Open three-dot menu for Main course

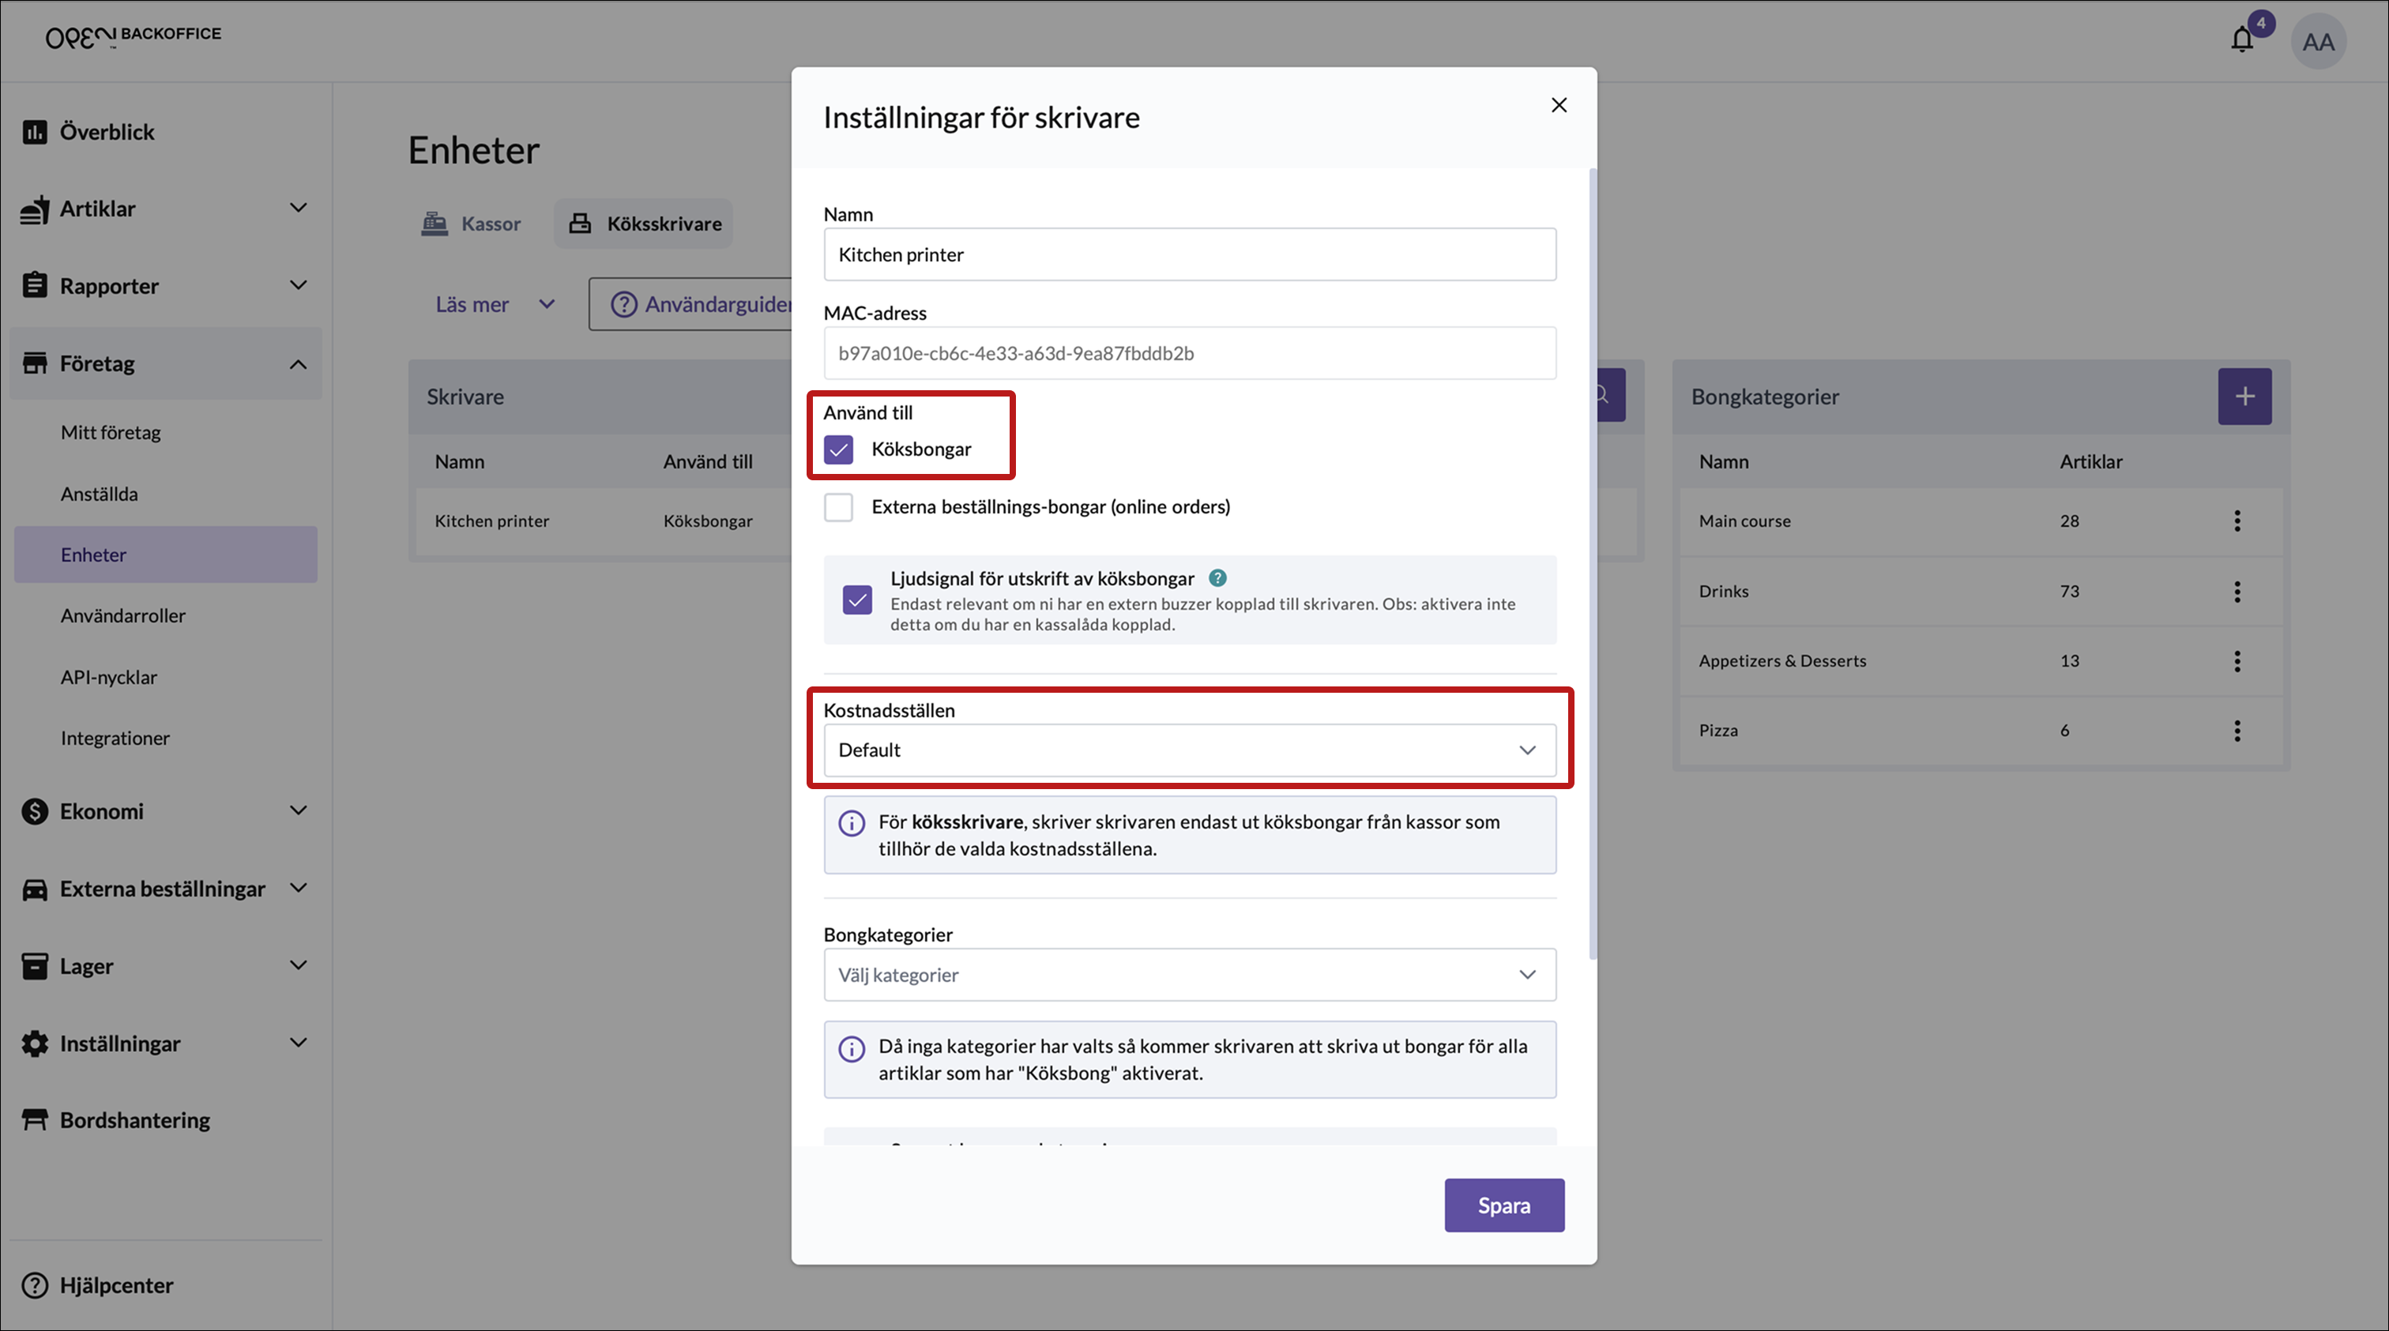coord(2237,521)
